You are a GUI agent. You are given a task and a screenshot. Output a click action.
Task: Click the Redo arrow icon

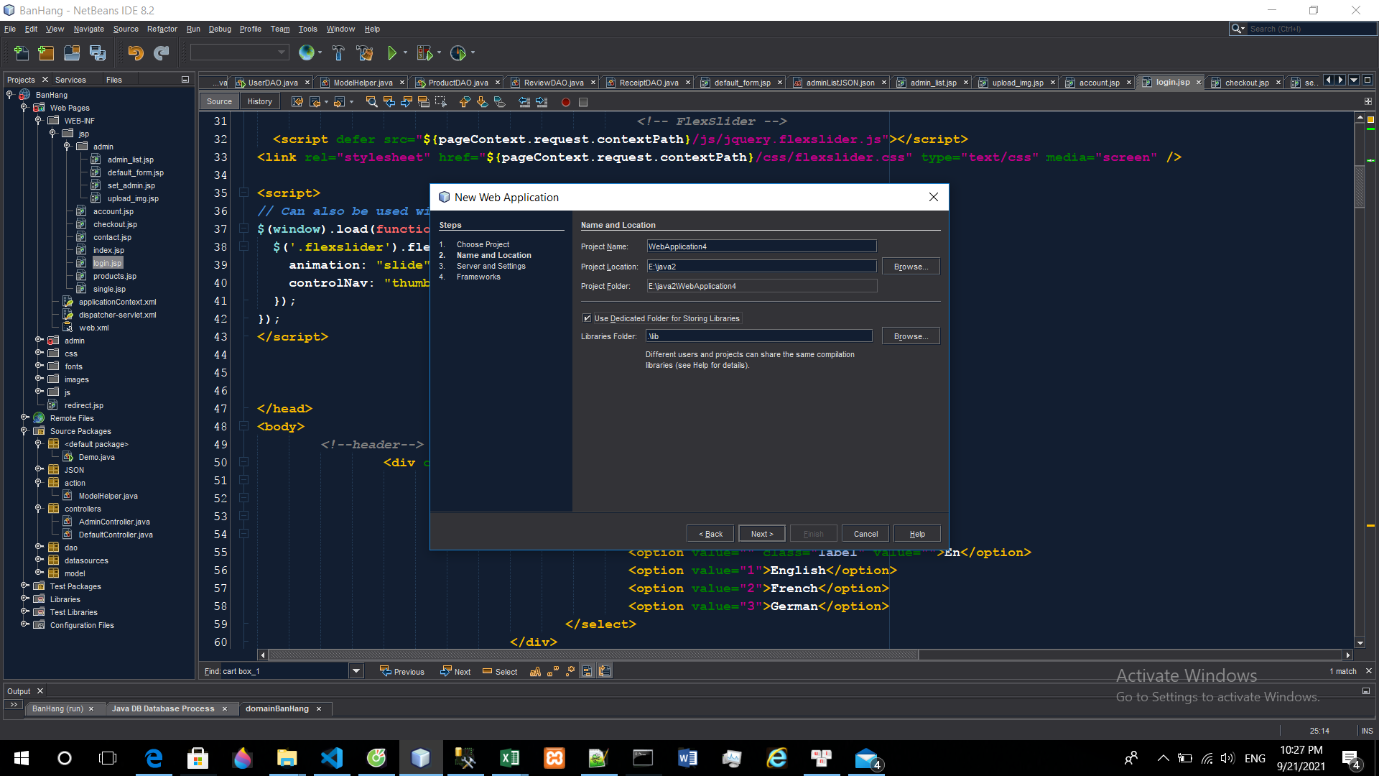click(x=162, y=52)
